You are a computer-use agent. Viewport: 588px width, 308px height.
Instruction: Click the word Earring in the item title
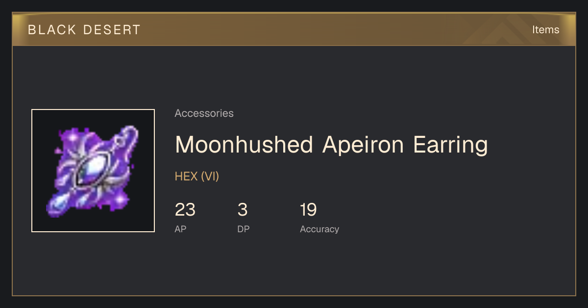450,145
